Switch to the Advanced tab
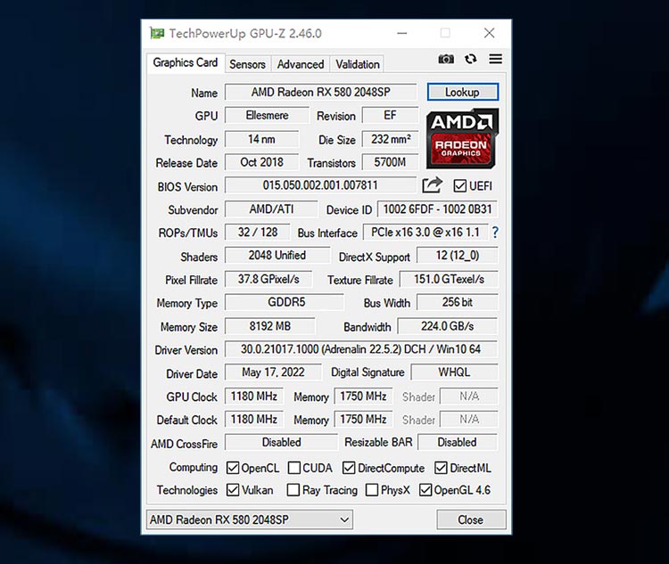The height and width of the screenshot is (564, 669). tap(301, 64)
